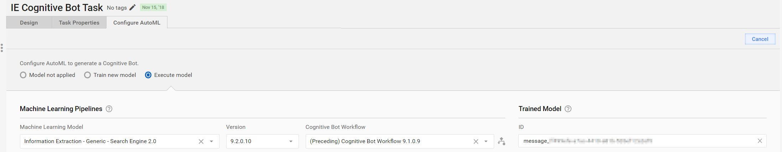Clear the Machine Learning Model selection
The image size is (782, 152).
[201, 141]
